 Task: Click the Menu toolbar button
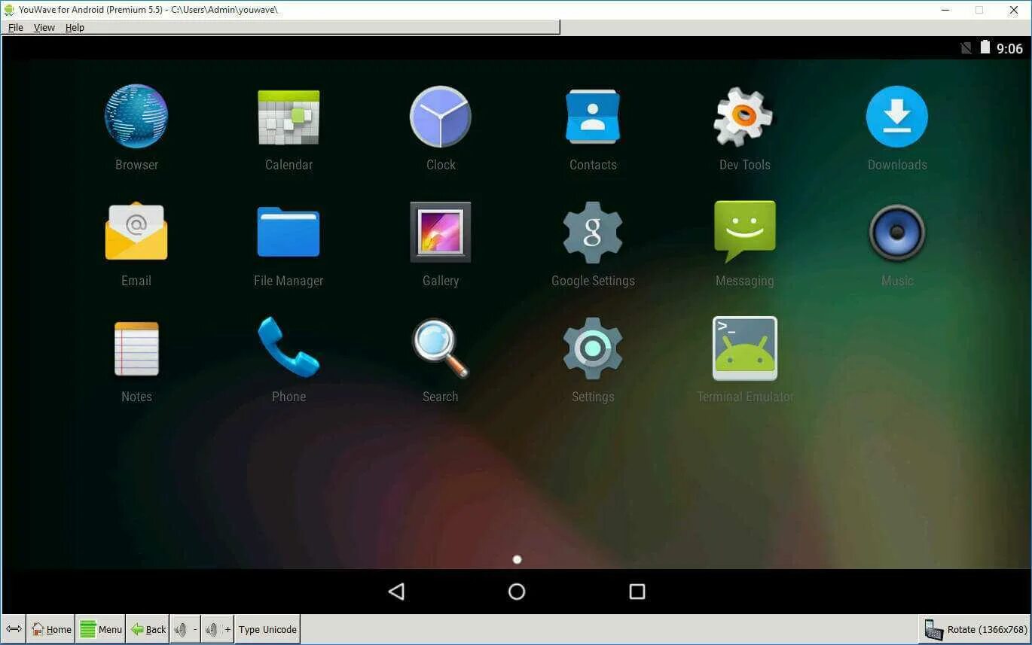pos(100,629)
